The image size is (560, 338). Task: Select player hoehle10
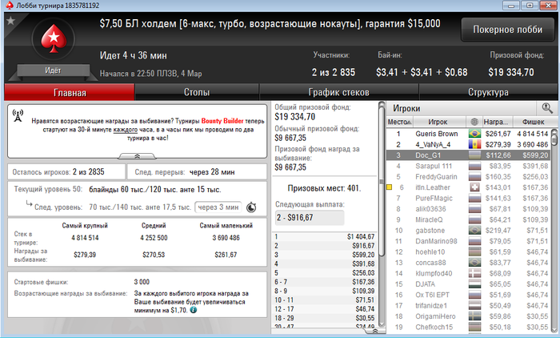tap(468, 251)
